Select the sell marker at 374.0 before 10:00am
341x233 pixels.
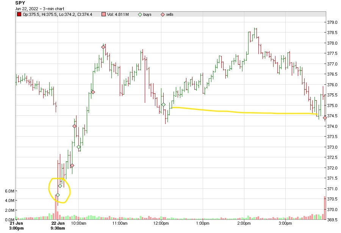click(74, 126)
